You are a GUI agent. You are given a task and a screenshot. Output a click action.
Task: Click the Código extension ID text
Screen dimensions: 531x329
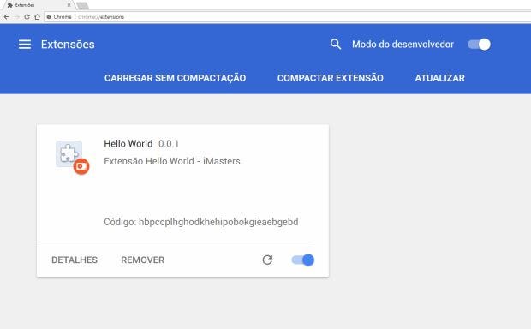click(x=201, y=222)
